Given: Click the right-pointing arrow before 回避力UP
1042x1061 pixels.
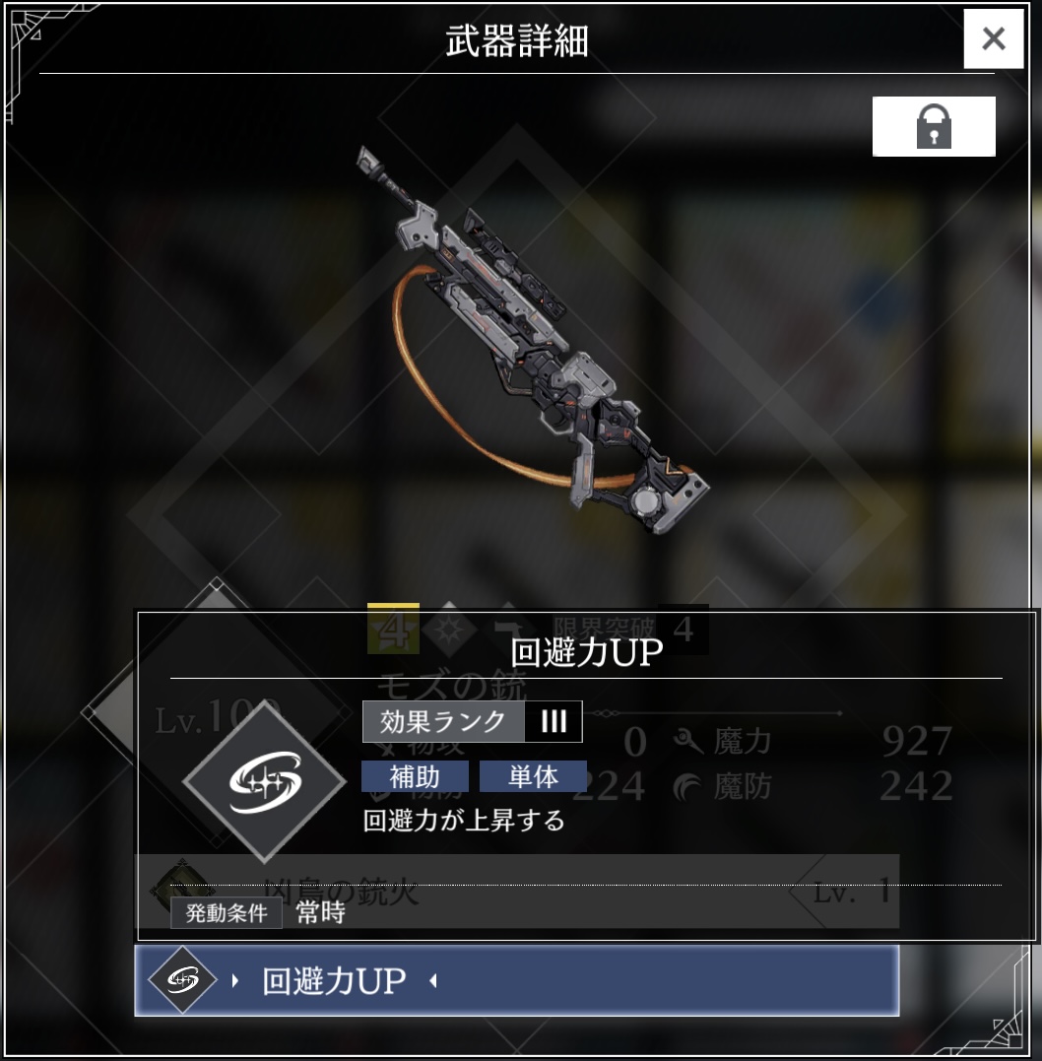Looking at the screenshot, I should click(x=234, y=980).
